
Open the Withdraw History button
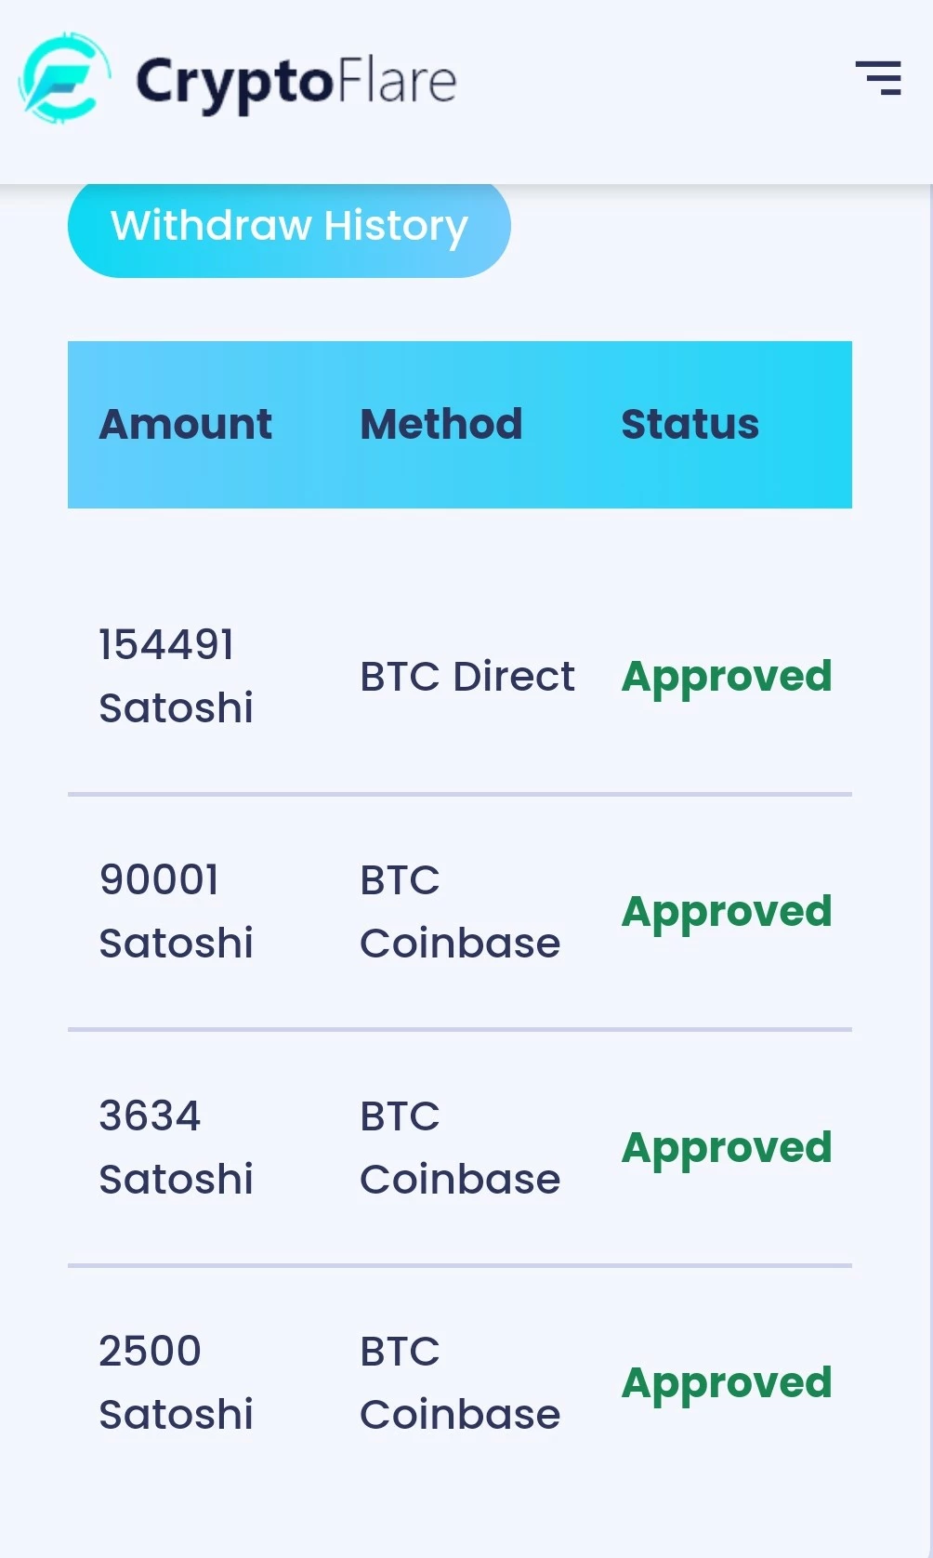tap(289, 227)
